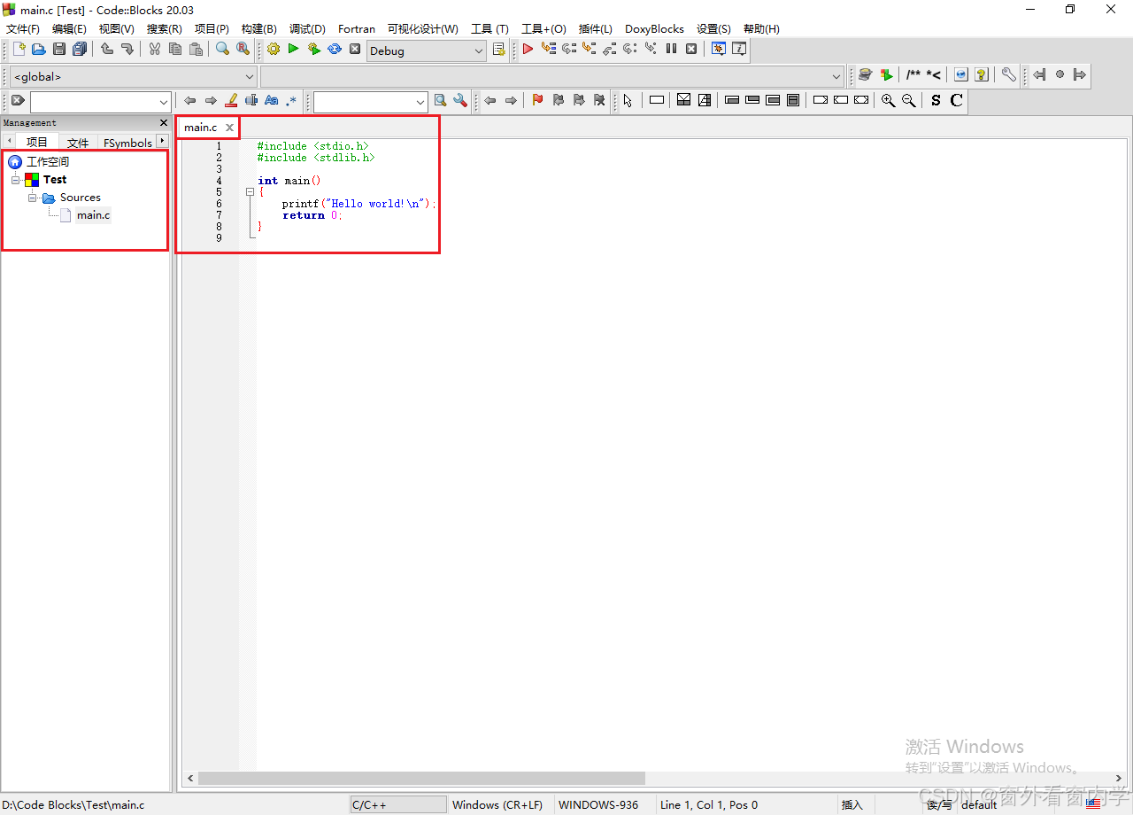Build the project with the gear icon
Viewport: 1133px width, 815px height.
coord(274,50)
